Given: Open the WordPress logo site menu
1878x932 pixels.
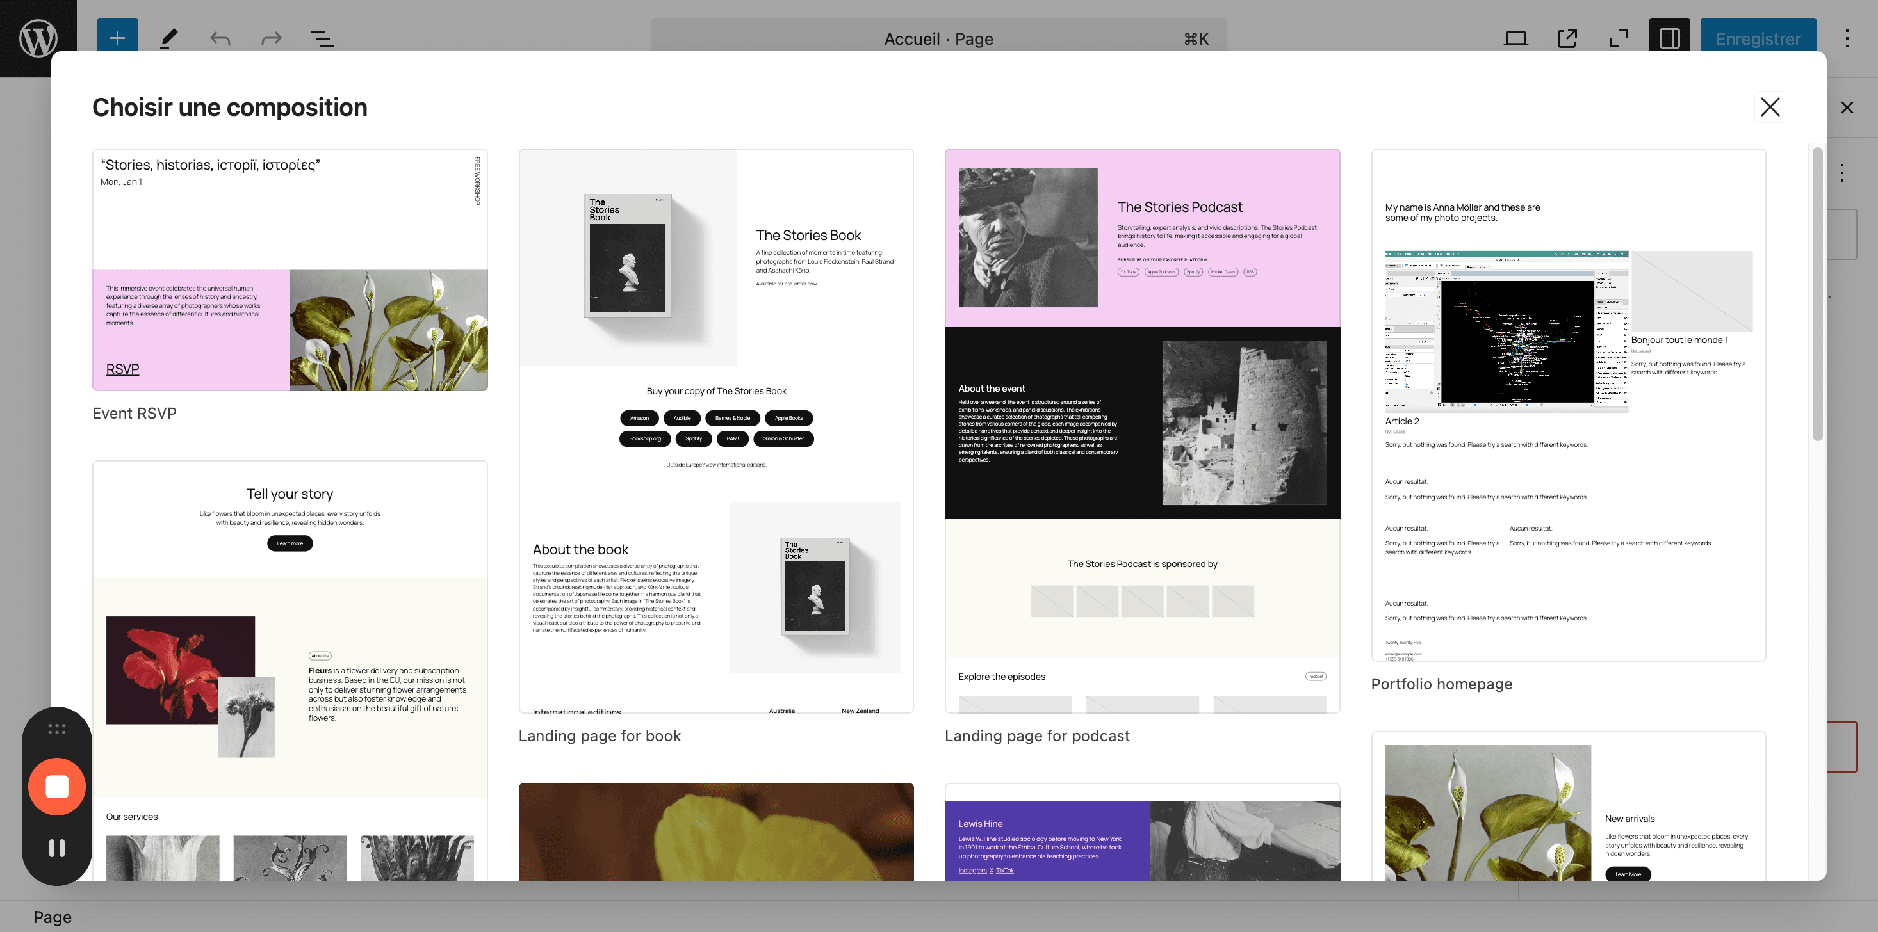Looking at the screenshot, I should click(38, 38).
